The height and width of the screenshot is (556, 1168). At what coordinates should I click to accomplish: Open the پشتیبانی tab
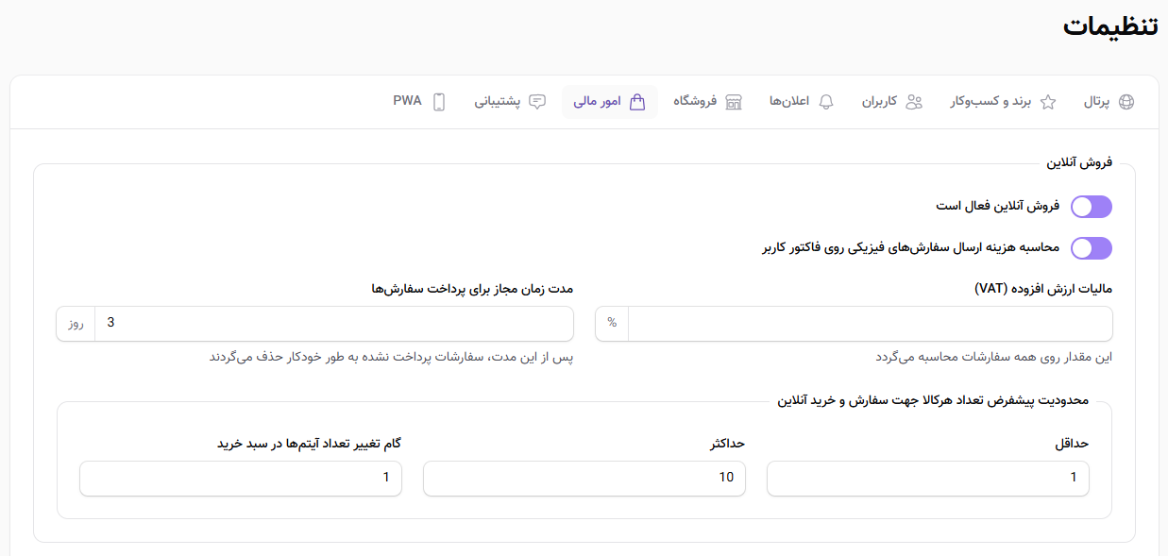point(510,102)
